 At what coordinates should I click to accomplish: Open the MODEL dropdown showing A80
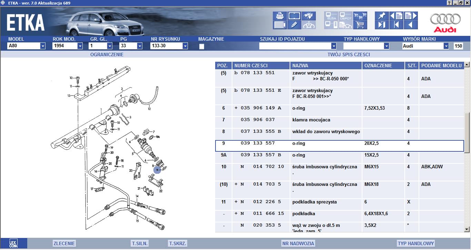click(43, 46)
